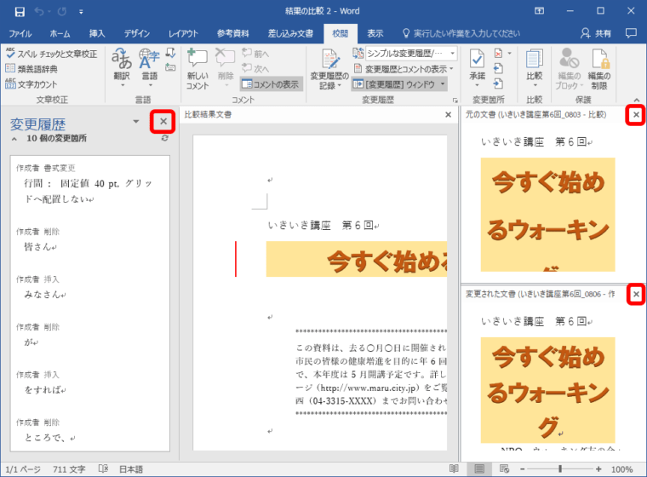Image resolution: width=647 pixels, height=477 pixels.
Task: Run スペル チェックと文章校正
Action: point(52,54)
